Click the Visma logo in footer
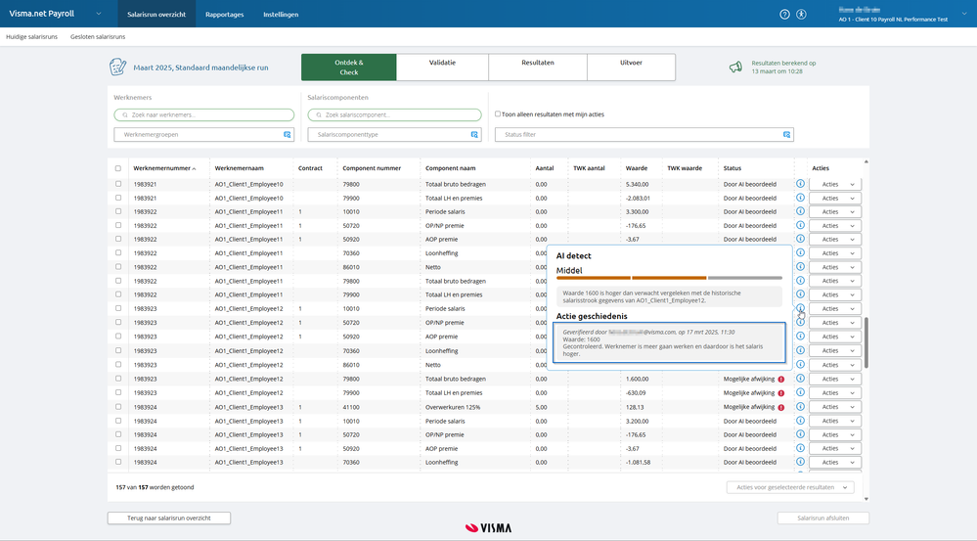977x541 pixels. tap(489, 528)
